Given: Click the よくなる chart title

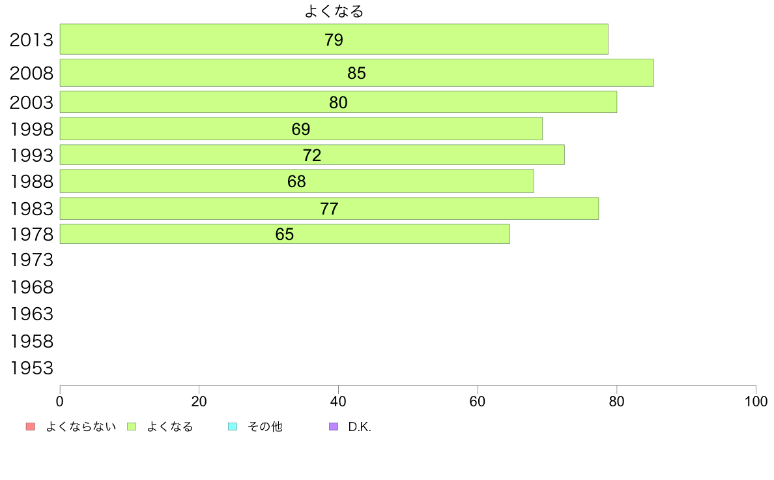Looking at the screenshot, I should (334, 11).
